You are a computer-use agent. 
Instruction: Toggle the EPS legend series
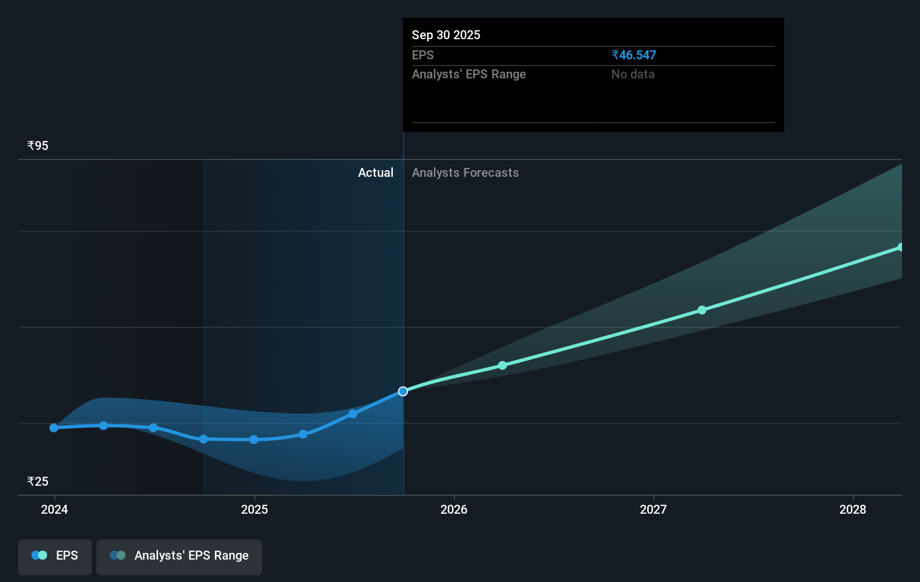(55, 557)
